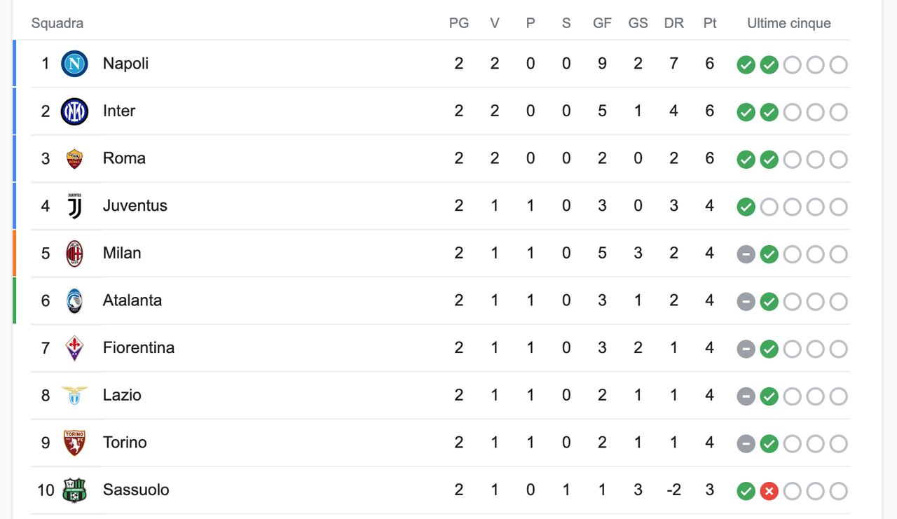Click the Sassuolo team name
The width and height of the screenshot is (897, 519).
(136, 490)
